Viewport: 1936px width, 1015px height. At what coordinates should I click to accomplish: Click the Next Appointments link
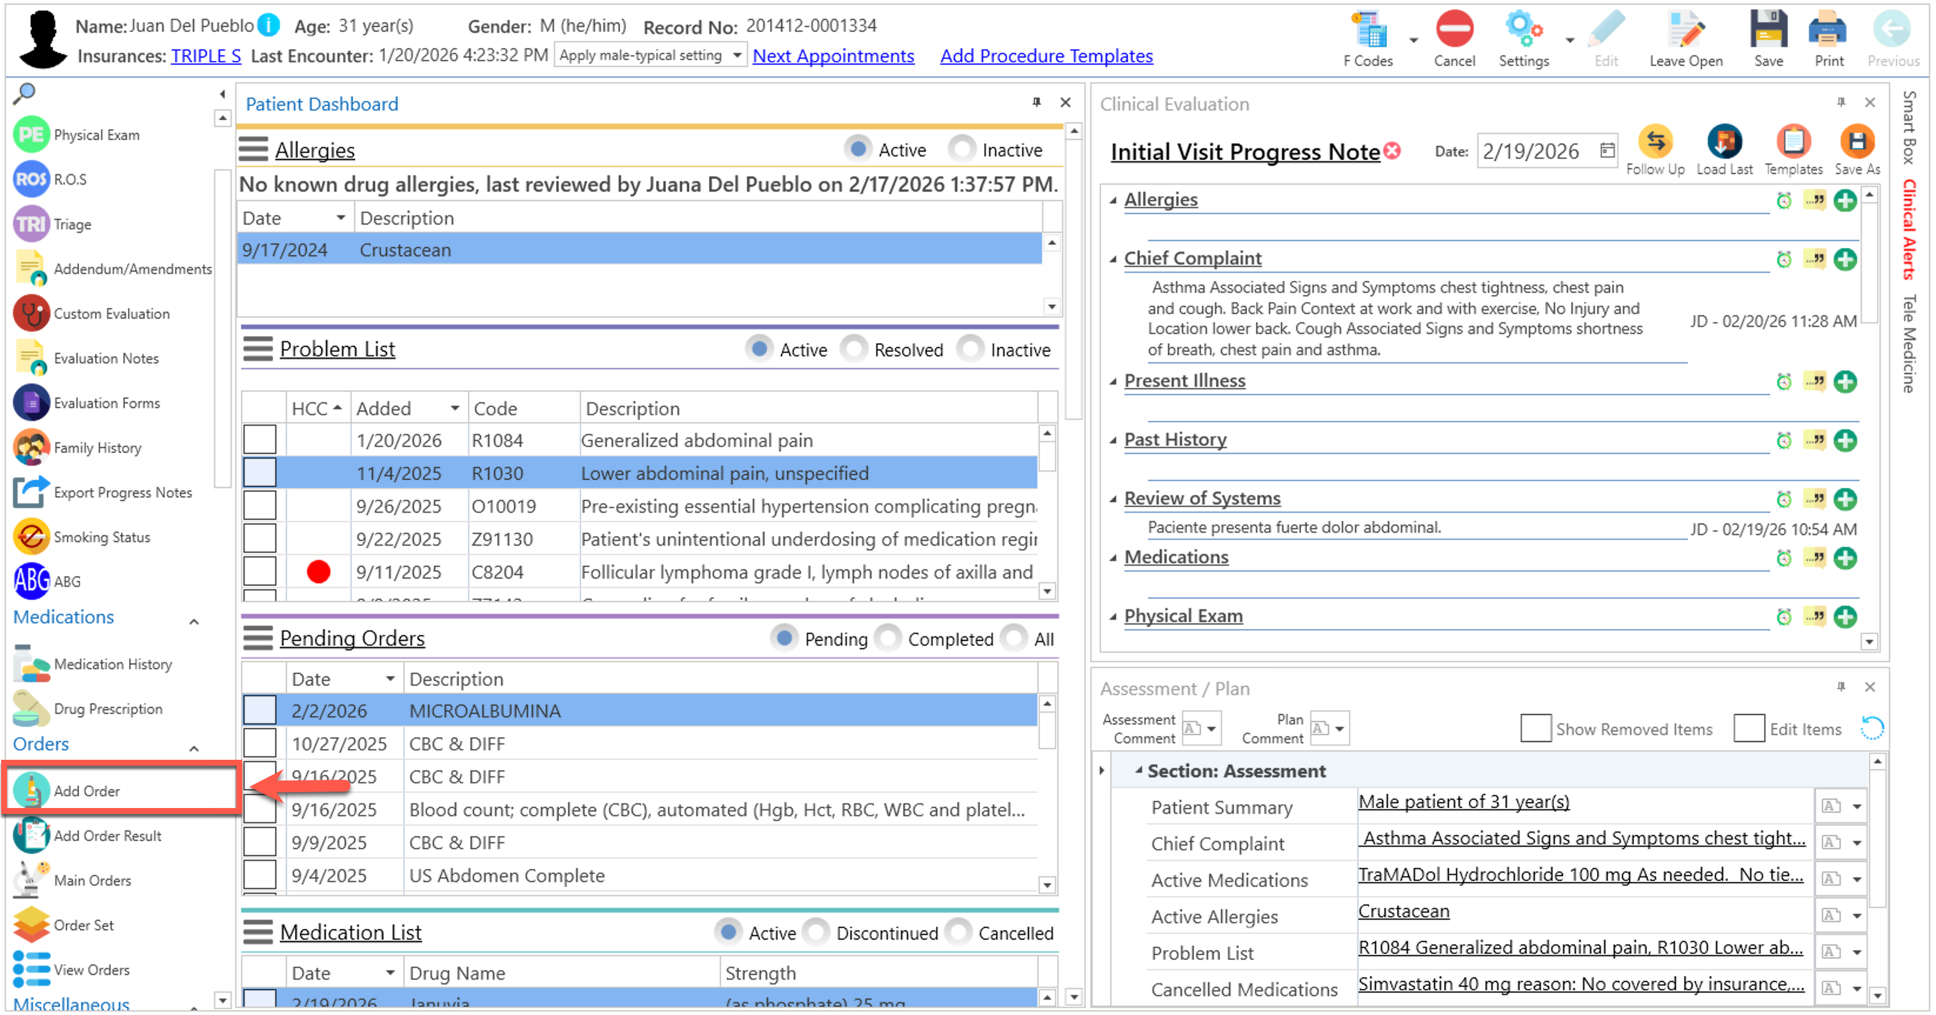click(833, 56)
